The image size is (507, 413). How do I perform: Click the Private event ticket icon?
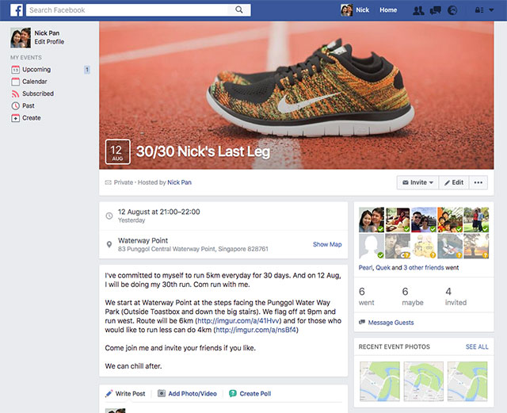point(109,182)
